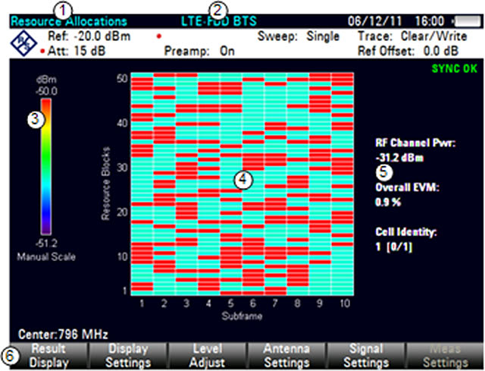Click the 'SYNC OK' status
The width and height of the screenshot is (485, 371).
[455, 68]
